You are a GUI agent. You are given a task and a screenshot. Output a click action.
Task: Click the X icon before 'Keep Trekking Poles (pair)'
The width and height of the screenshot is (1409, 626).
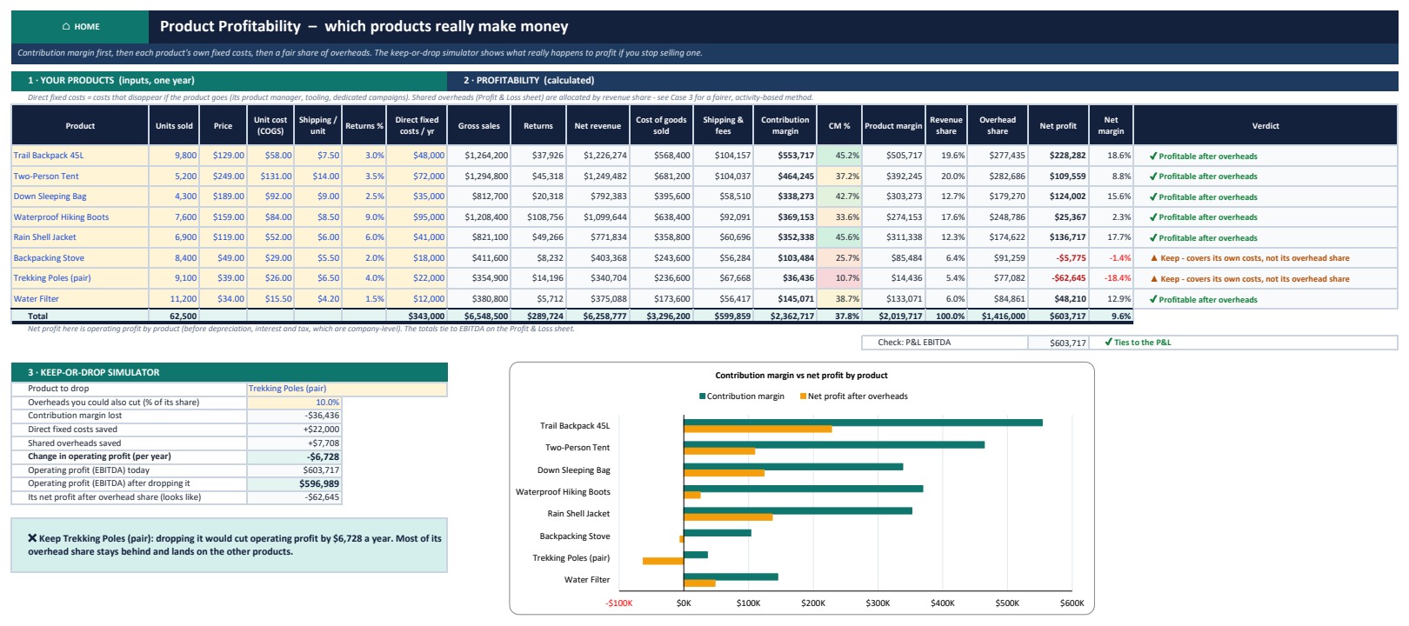(32, 538)
